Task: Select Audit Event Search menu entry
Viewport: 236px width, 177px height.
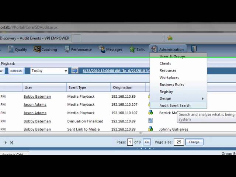Action: tap(178, 105)
